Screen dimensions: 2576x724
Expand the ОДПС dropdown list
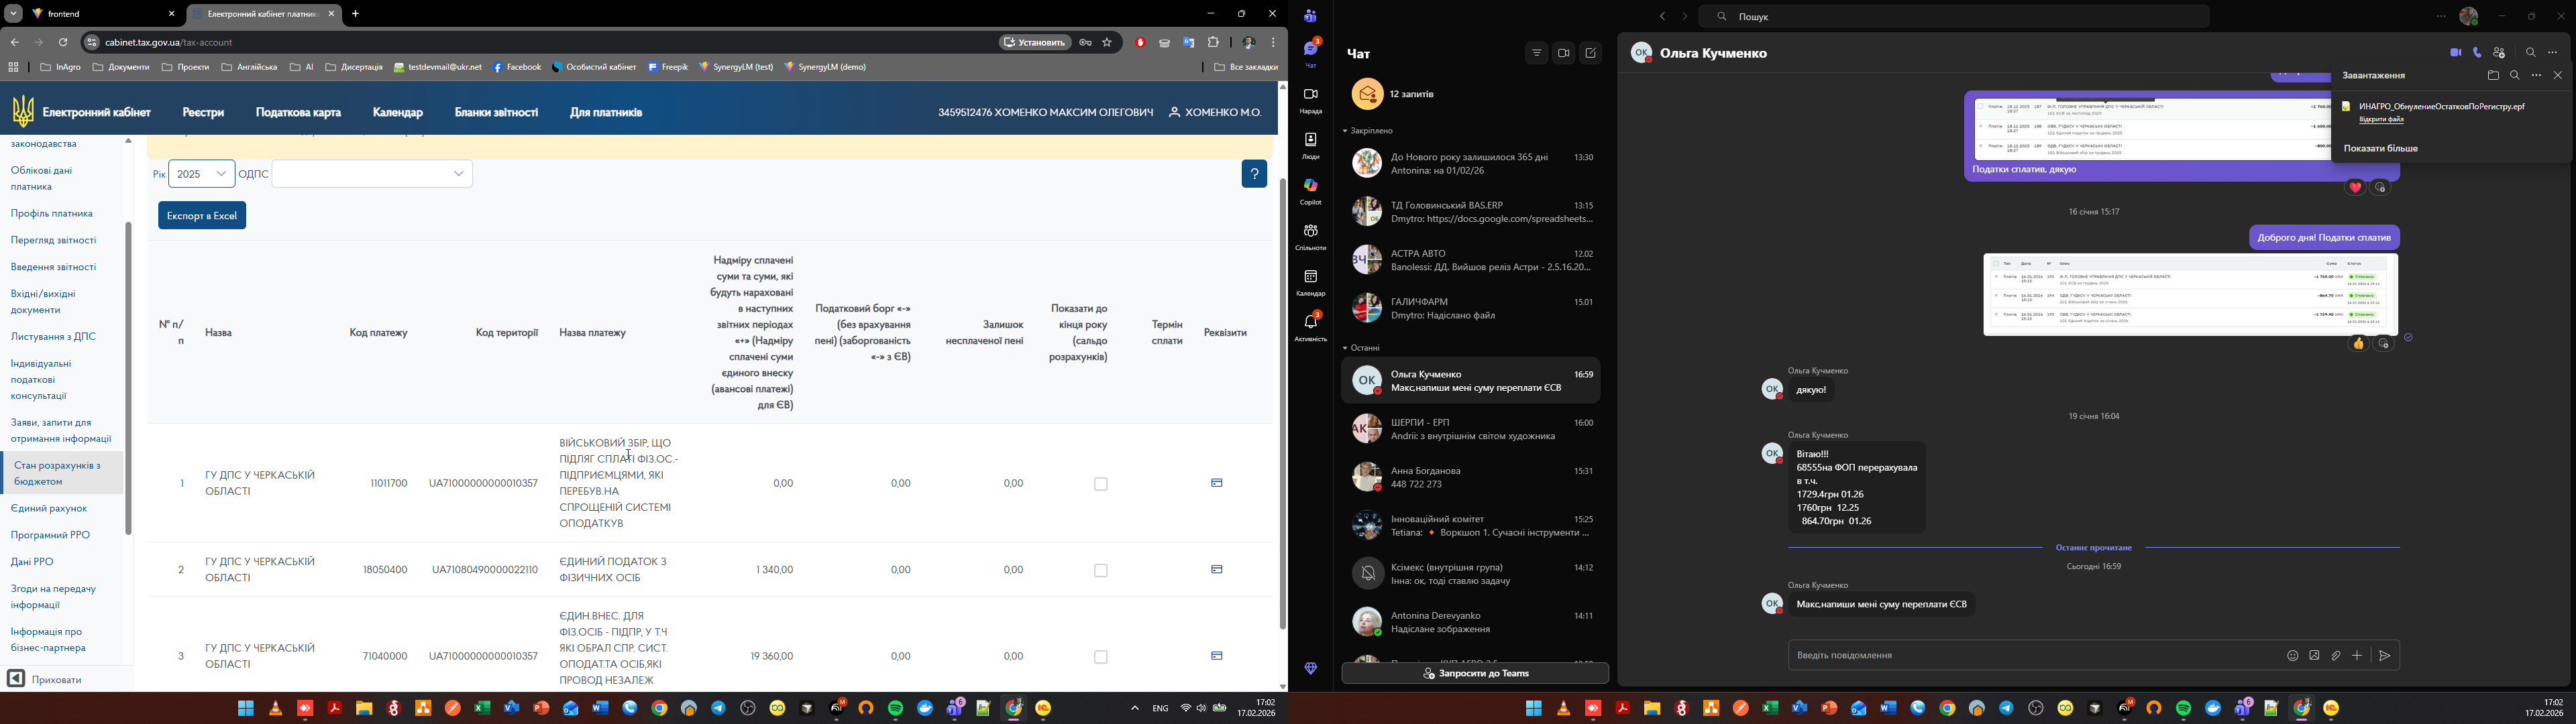372,174
